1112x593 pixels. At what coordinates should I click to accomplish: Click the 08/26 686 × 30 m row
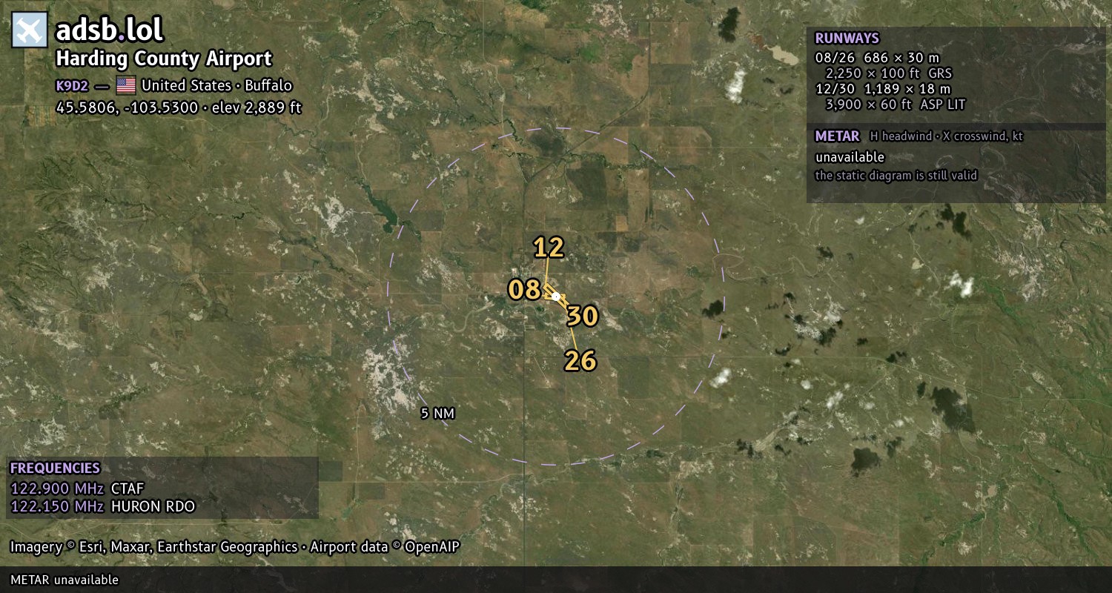coord(877,58)
